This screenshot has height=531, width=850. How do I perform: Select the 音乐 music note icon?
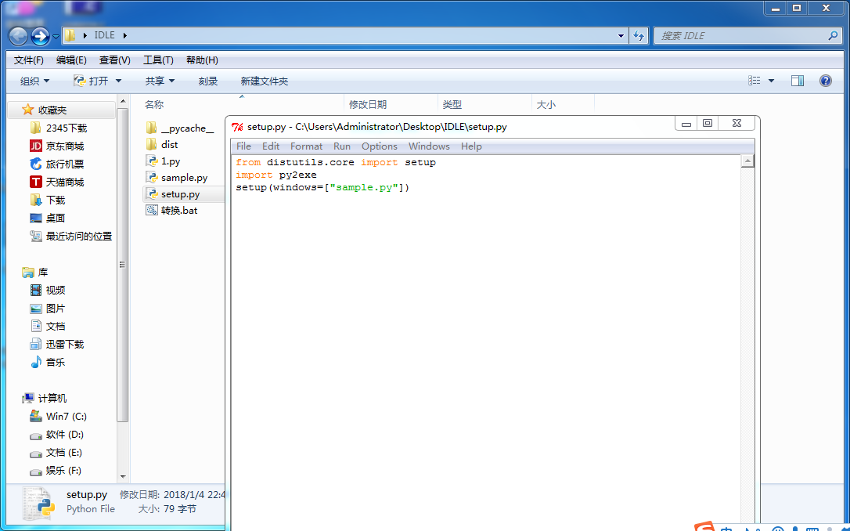click(36, 363)
